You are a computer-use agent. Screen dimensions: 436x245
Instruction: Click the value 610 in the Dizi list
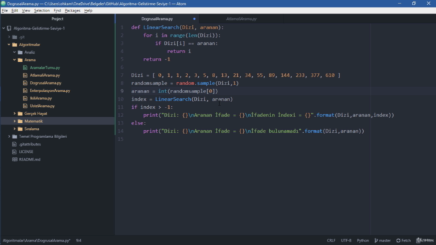330,76
